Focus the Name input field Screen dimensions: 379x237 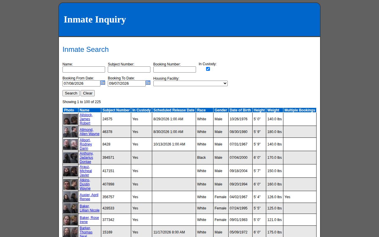[x=84, y=69]
